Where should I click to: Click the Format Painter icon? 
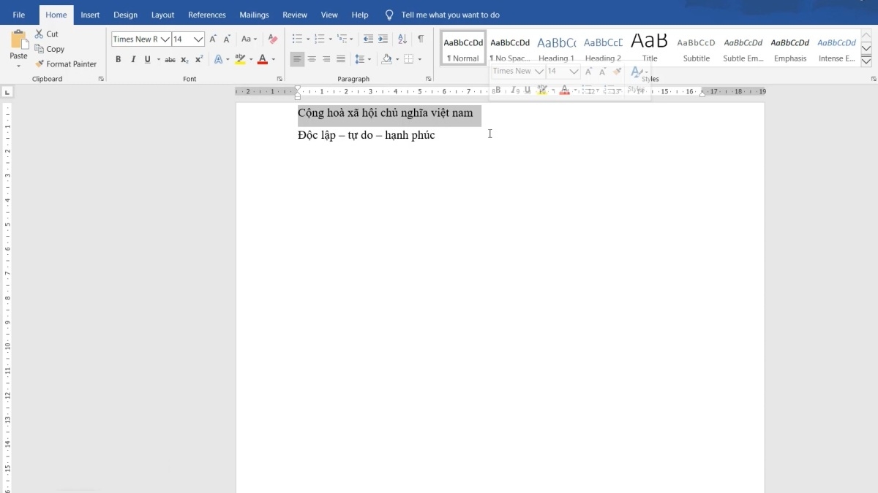pyautogui.click(x=40, y=64)
